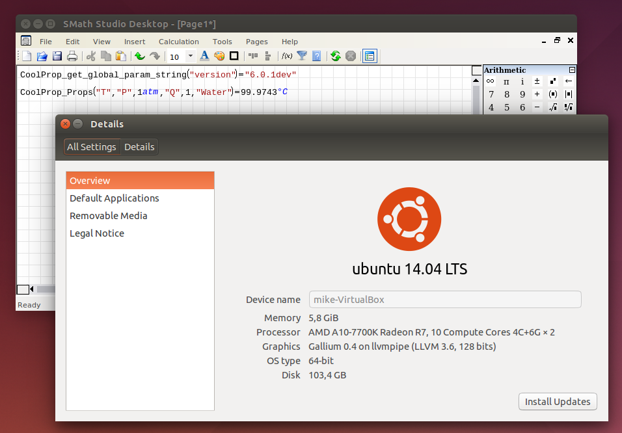622x433 pixels.
Task: Open the Insert menu
Action: [135, 42]
